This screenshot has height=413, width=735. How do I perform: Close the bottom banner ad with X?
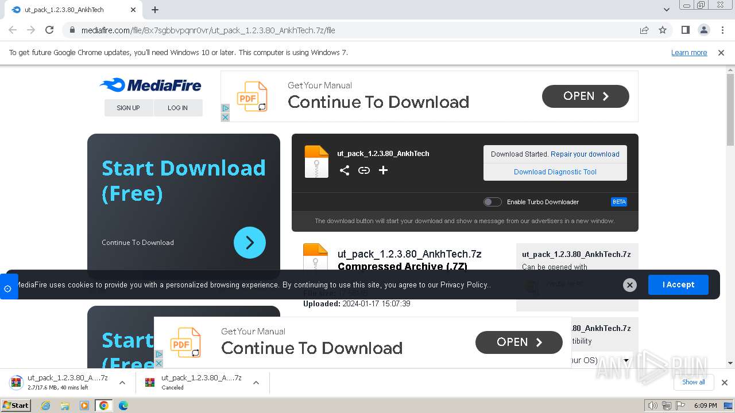click(x=158, y=363)
